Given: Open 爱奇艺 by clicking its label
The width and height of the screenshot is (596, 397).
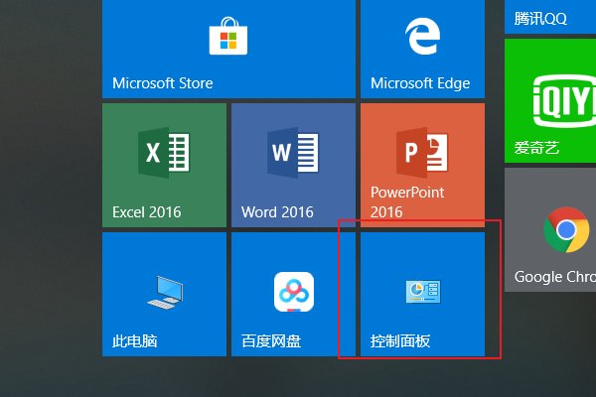Looking at the screenshot, I should (535, 149).
